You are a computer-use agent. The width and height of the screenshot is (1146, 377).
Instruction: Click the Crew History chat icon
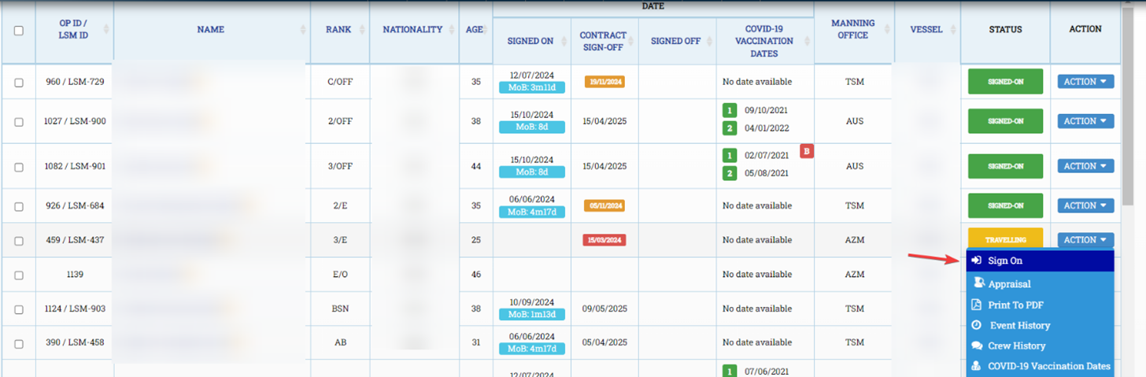[x=977, y=346]
